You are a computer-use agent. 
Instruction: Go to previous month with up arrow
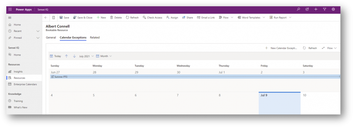[67, 56]
